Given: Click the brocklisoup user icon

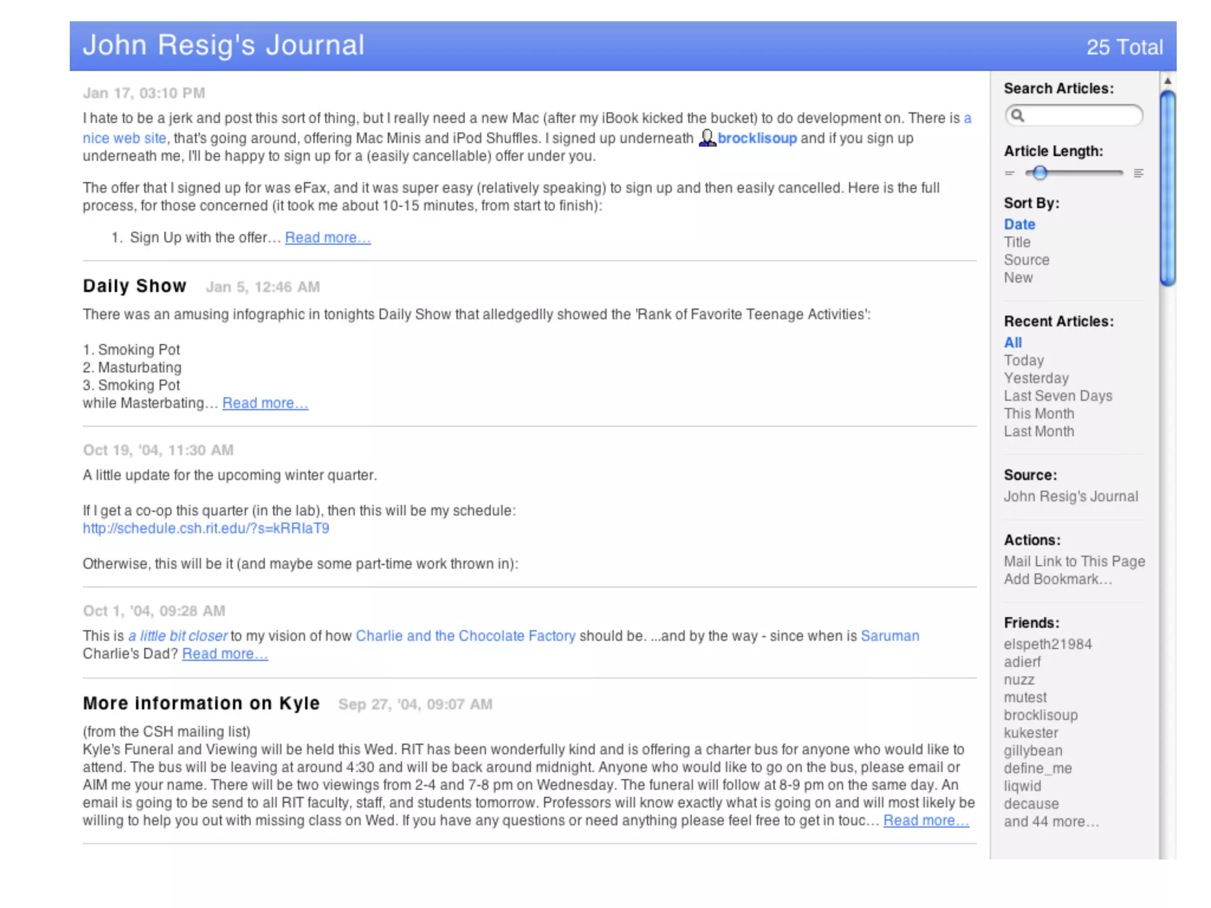Looking at the screenshot, I should (x=707, y=138).
